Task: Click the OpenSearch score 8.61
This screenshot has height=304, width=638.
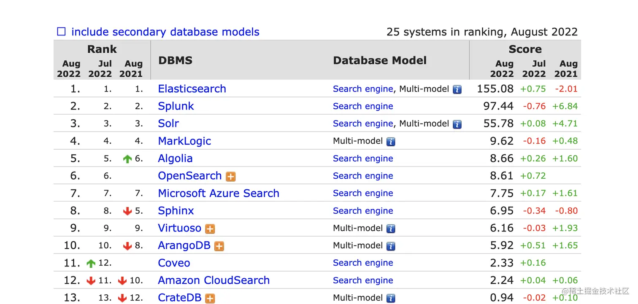Action: [x=502, y=176]
